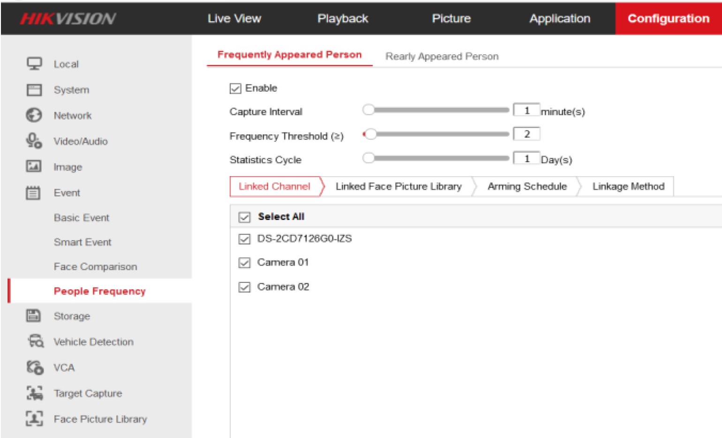Collapse the Event section in sidebar
722x438 pixels.
point(67,193)
